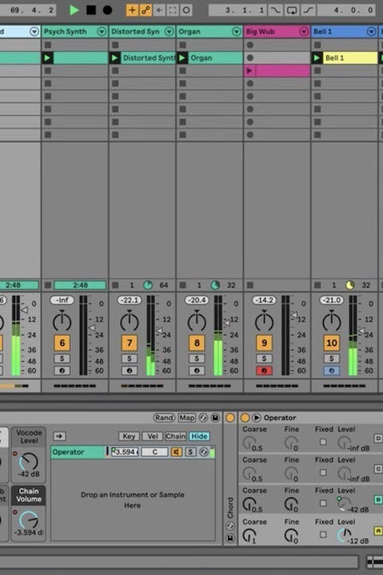Arm the Distorted Syn track for recording

coord(129,371)
